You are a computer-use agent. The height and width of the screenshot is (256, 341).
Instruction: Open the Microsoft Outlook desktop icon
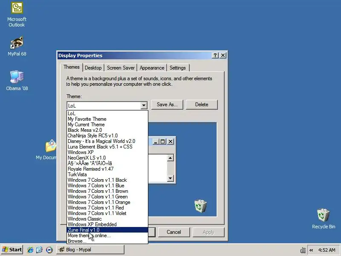coord(17,15)
